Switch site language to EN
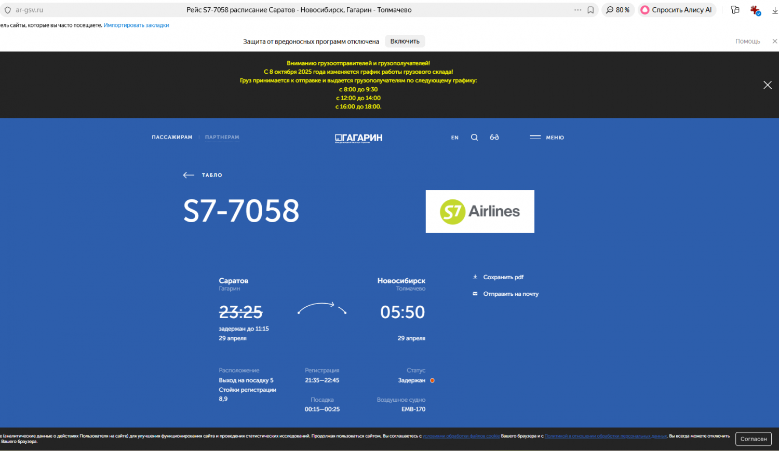 click(454, 138)
